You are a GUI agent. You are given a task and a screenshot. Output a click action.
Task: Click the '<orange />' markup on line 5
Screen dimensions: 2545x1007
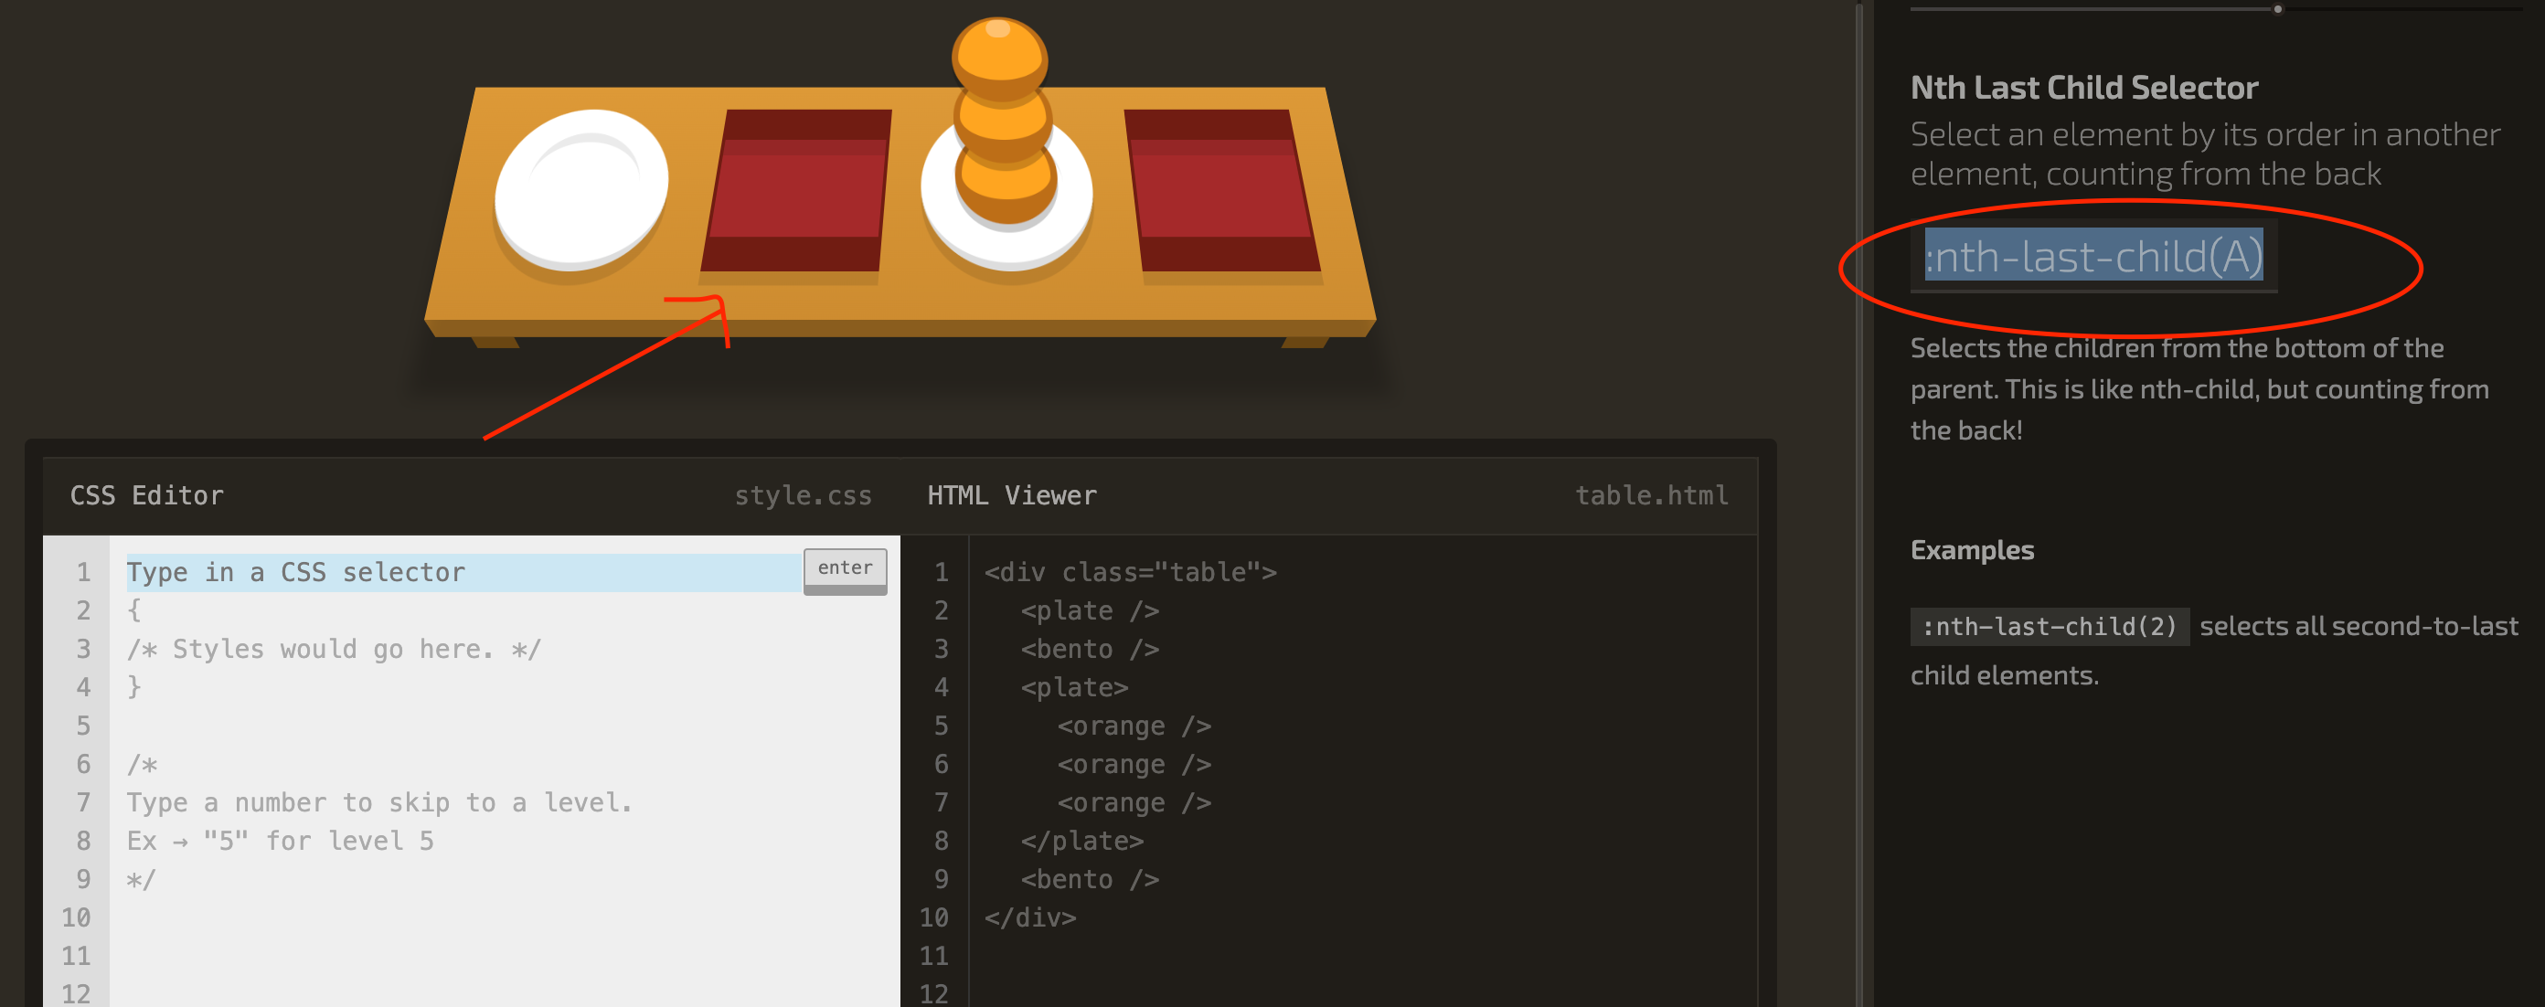point(1134,726)
